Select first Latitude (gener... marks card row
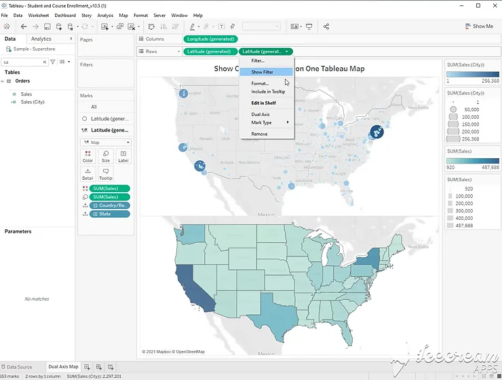This screenshot has width=502, height=380. pos(106,119)
